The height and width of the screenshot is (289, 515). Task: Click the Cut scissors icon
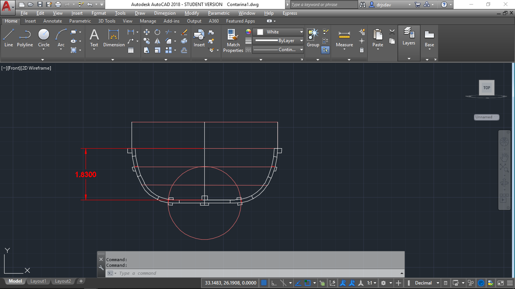tap(392, 32)
